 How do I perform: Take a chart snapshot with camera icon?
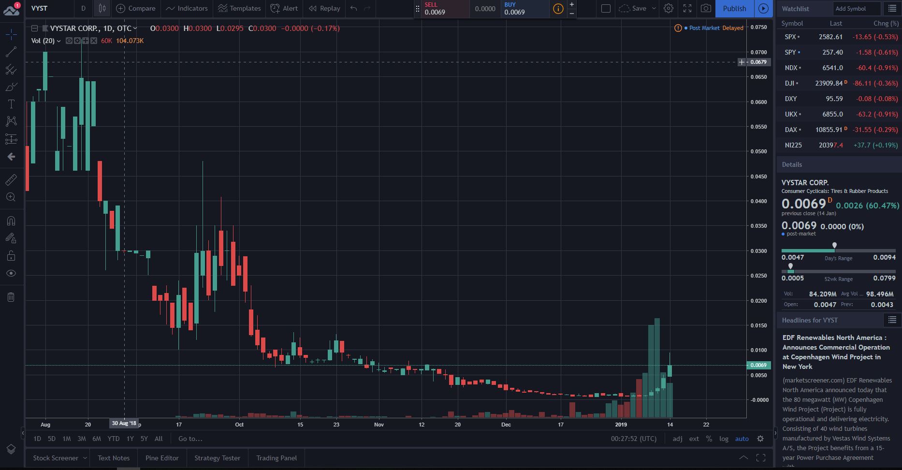point(706,8)
